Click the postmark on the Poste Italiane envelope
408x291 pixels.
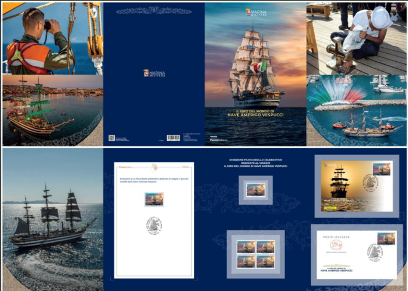coord(375,251)
